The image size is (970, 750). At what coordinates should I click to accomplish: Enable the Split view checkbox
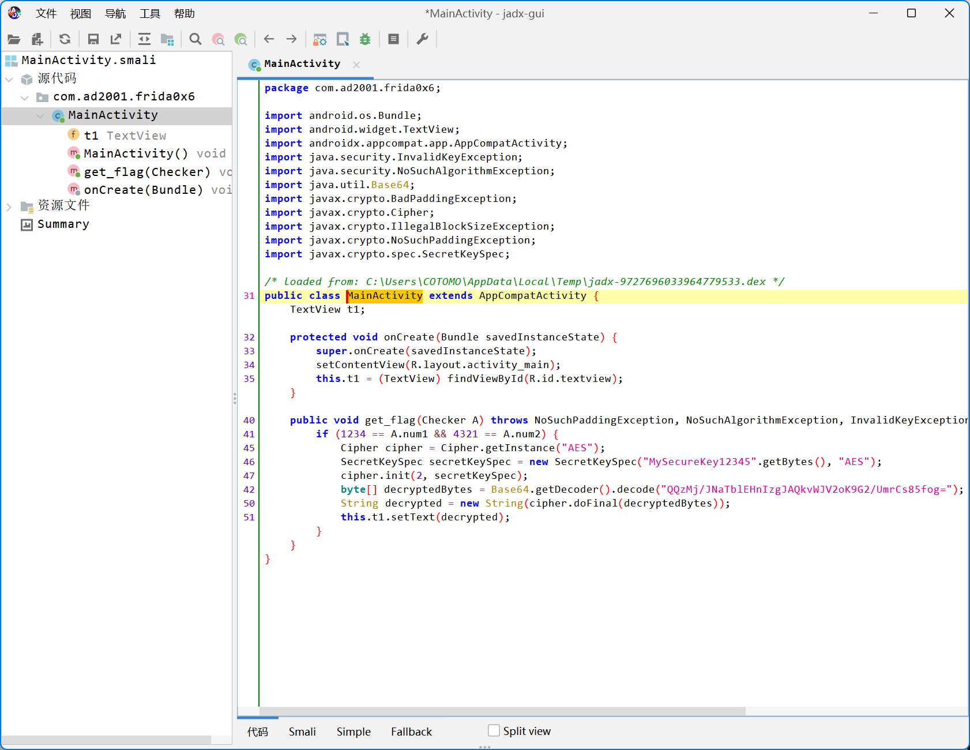coord(494,730)
